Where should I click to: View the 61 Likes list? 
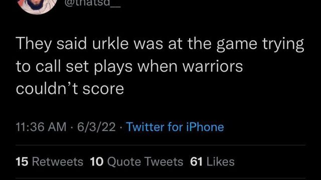212,162
